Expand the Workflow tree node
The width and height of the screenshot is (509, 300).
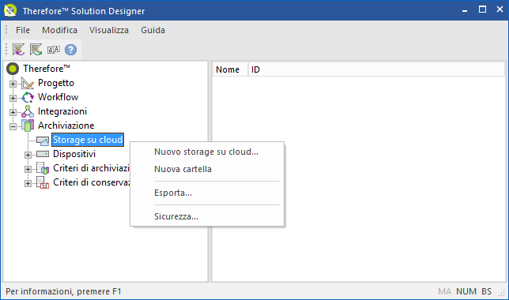point(13,98)
